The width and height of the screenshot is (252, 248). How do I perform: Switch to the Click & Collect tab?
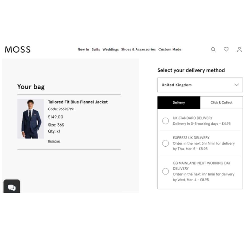(x=221, y=102)
